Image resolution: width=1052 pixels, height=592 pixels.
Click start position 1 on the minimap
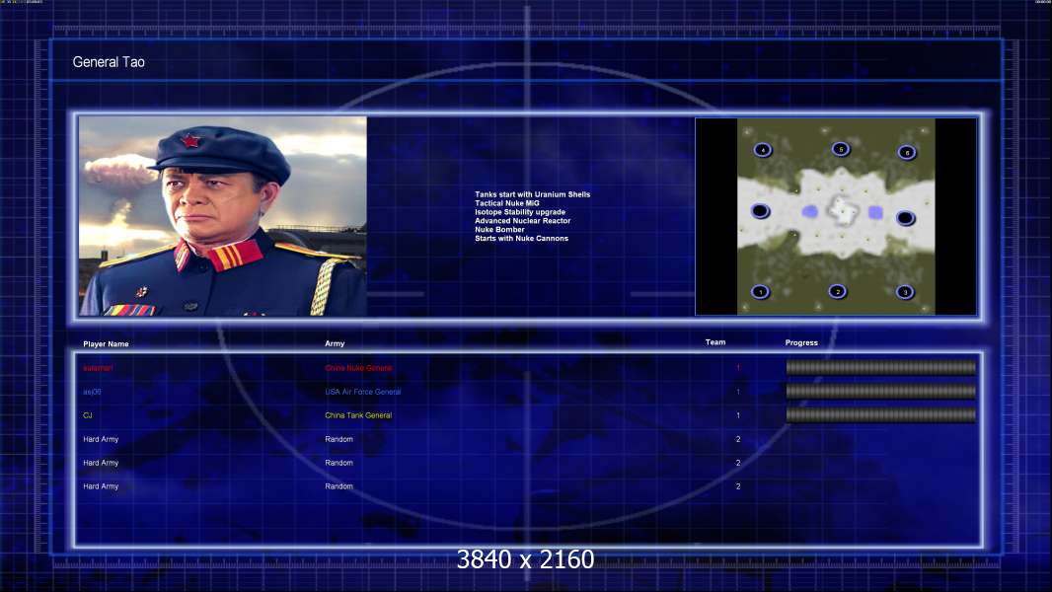[760, 292]
